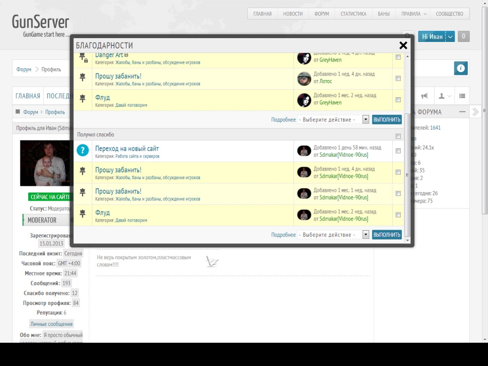This screenshot has height=366, width=488.
Task: Expand the lower Выберите действие dropdown
Action: (333, 234)
